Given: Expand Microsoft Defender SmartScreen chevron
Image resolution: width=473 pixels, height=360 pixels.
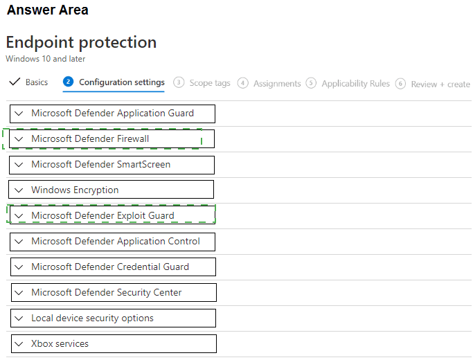Looking at the screenshot, I should [19, 165].
